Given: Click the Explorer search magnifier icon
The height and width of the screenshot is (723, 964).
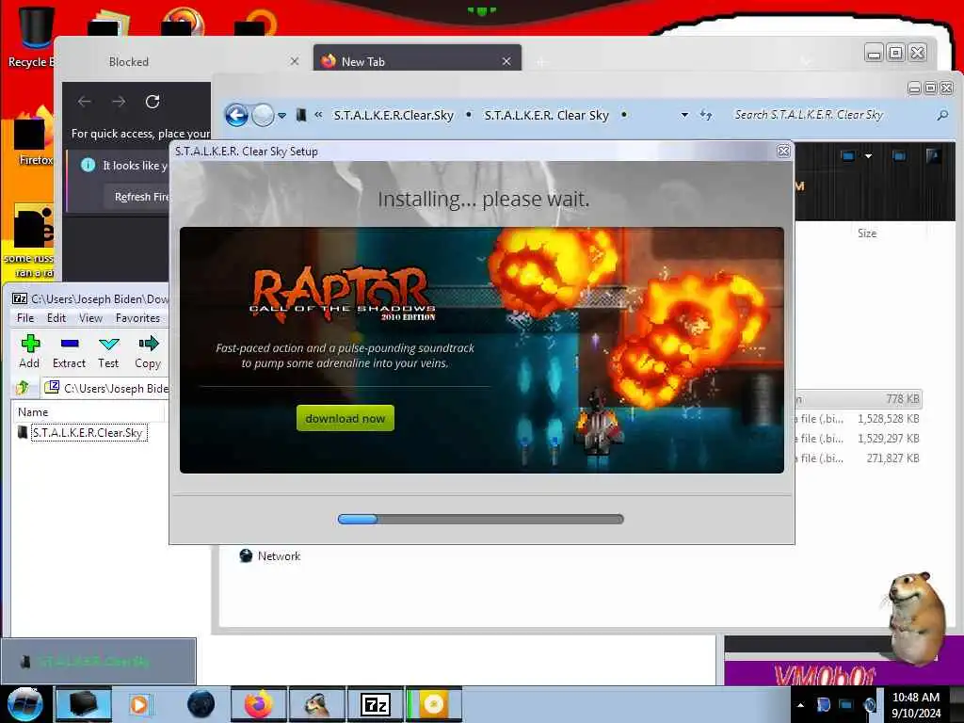Looking at the screenshot, I should click(941, 115).
